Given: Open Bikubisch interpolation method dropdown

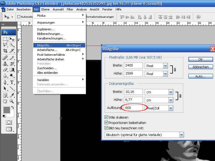Looking at the screenshot, I should (x=181, y=135).
